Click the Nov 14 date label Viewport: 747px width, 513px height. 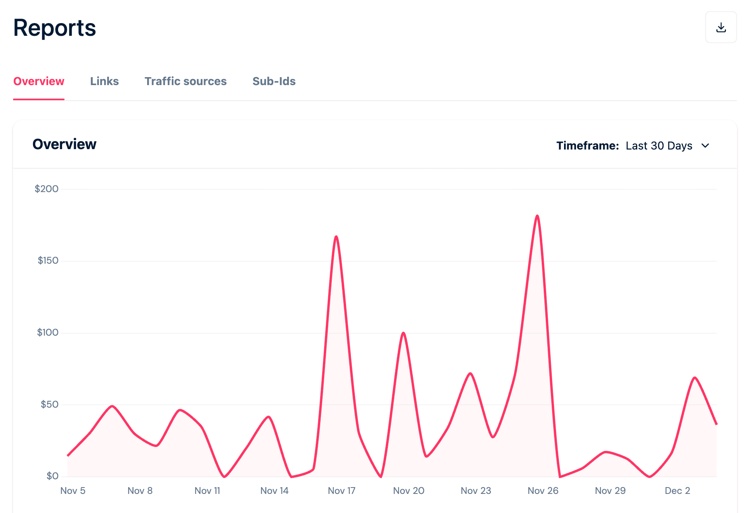pyautogui.click(x=274, y=491)
